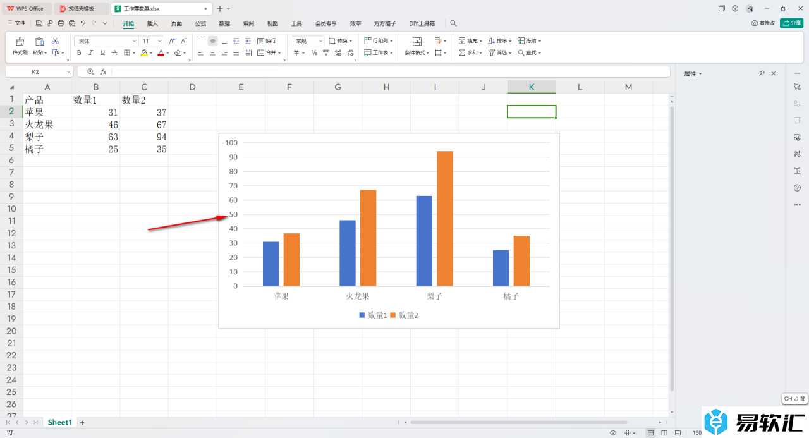Click the selection arrow icon in right sidebar
The height and width of the screenshot is (438, 809).
[x=797, y=86]
